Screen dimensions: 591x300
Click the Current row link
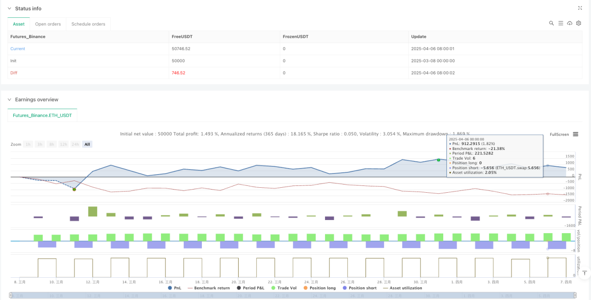(18, 49)
